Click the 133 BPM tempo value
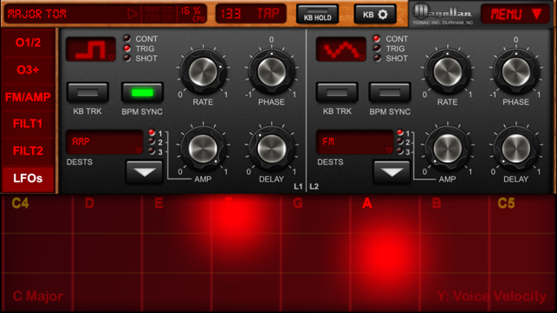The width and height of the screenshot is (557, 313). point(231,14)
